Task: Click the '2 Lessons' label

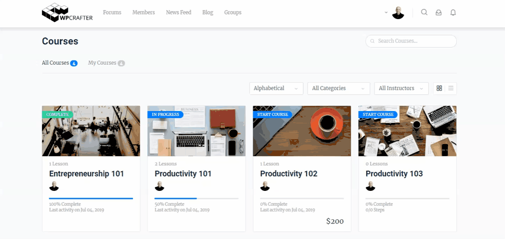Action: [166, 164]
